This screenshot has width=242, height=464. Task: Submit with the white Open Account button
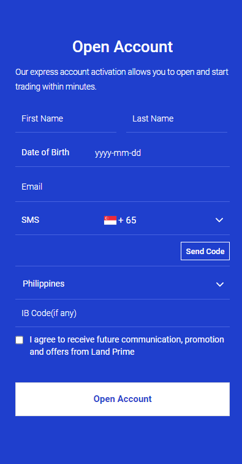123,399
